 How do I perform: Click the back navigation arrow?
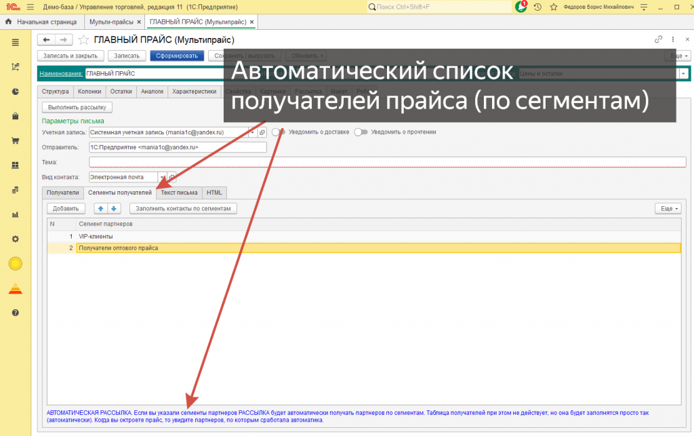46,40
